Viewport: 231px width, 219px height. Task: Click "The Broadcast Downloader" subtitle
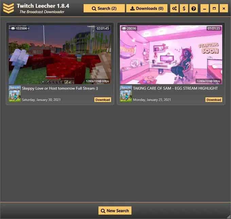point(42,12)
